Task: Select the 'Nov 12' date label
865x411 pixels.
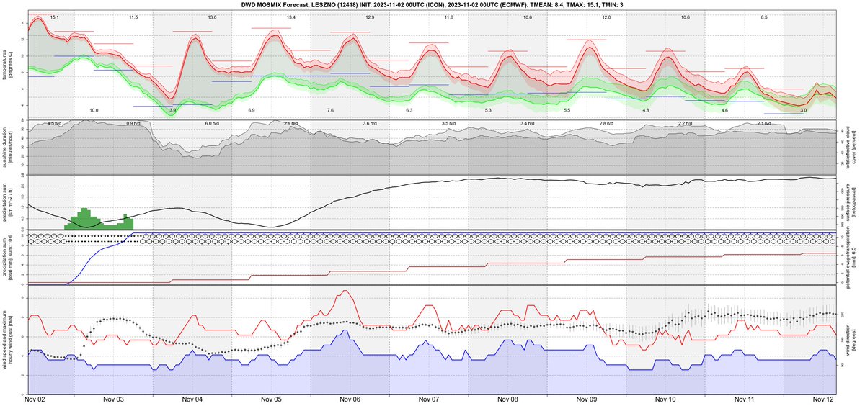Action: [822, 399]
